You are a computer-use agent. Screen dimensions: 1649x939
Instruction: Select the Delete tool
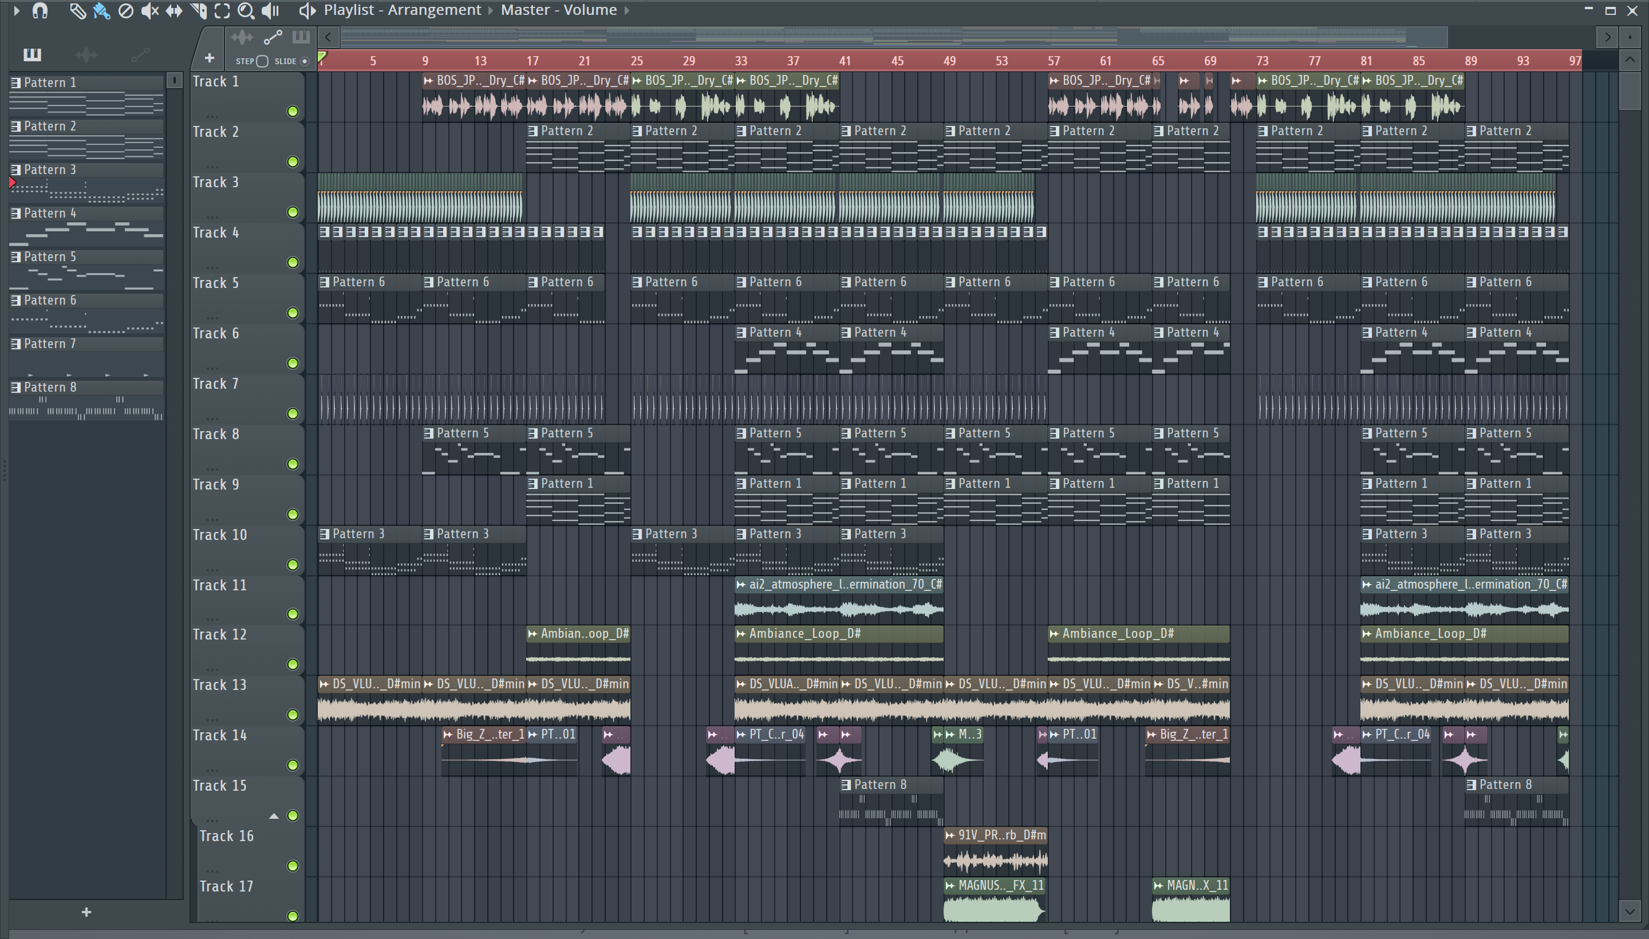126,10
